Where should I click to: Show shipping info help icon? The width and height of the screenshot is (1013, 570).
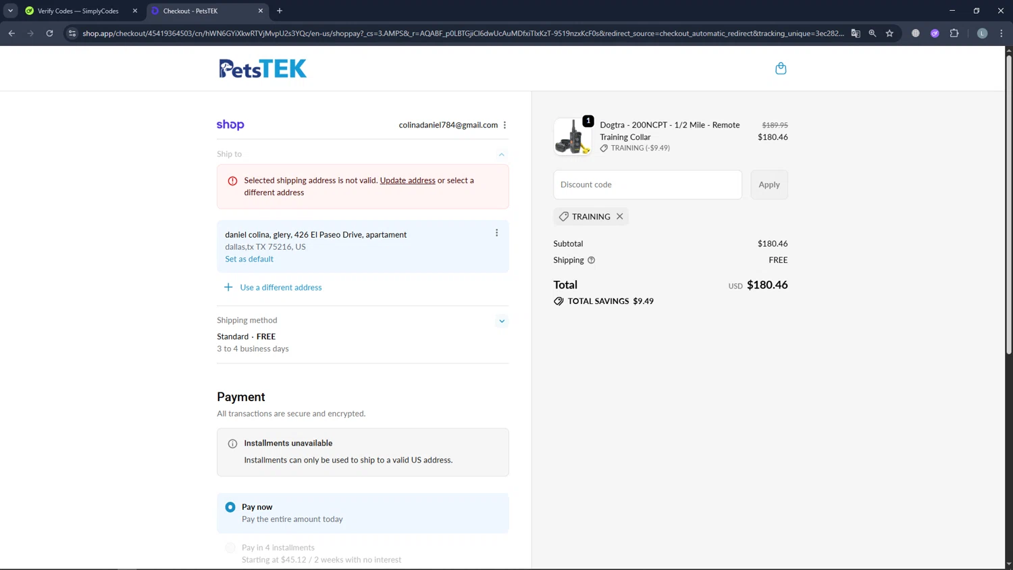tap(591, 260)
